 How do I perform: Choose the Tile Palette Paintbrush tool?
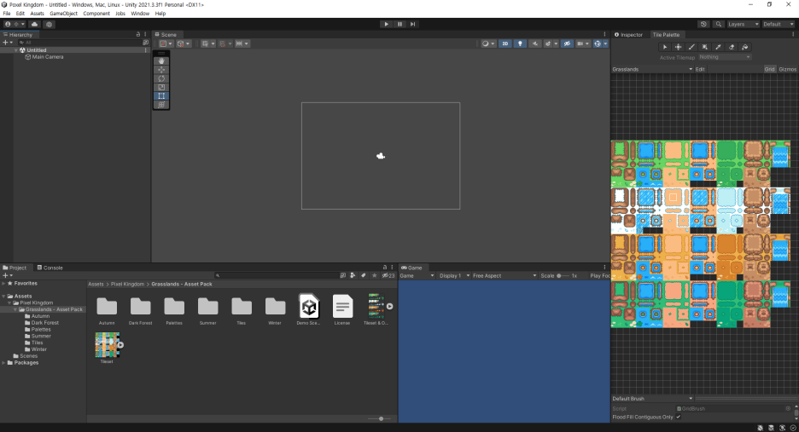point(691,47)
